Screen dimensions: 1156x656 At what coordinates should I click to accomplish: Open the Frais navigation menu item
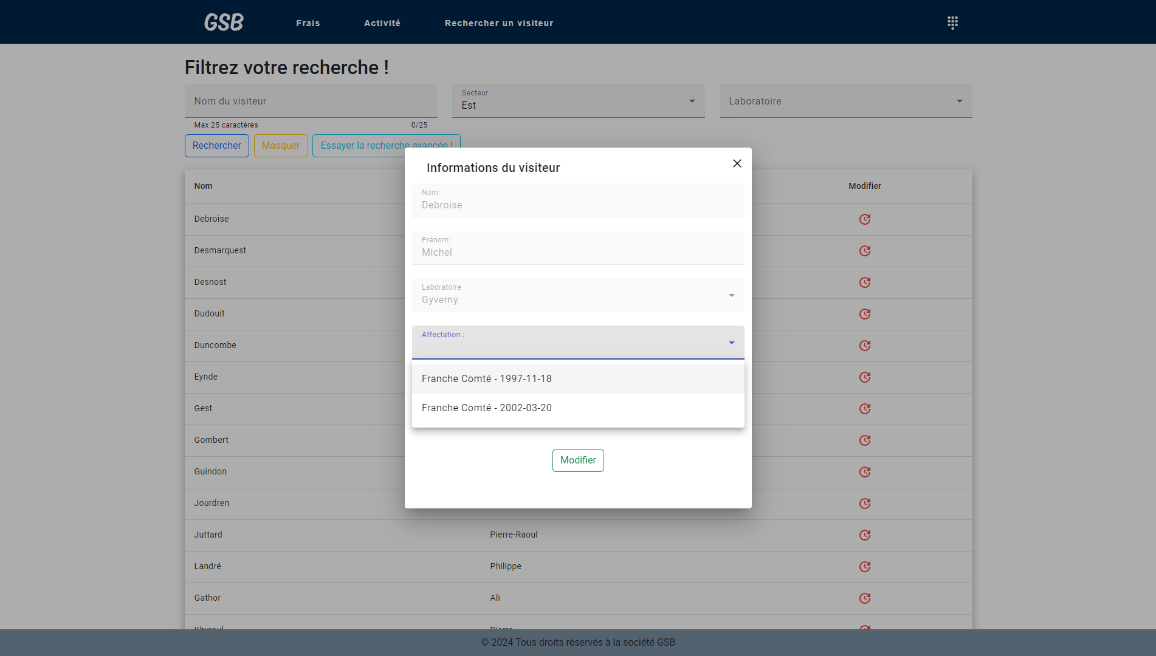click(x=308, y=23)
